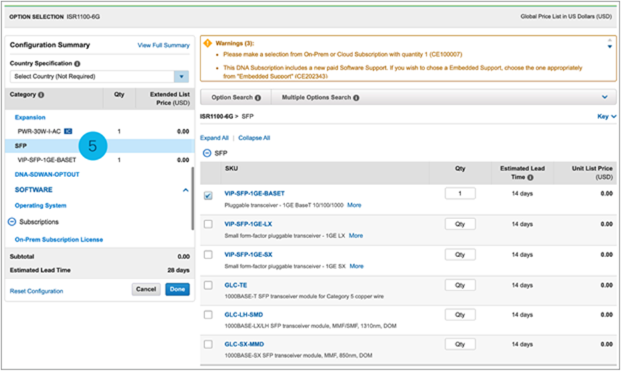The height and width of the screenshot is (371, 621).
Task: Open the View Full Summary link
Action: coord(163,45)
